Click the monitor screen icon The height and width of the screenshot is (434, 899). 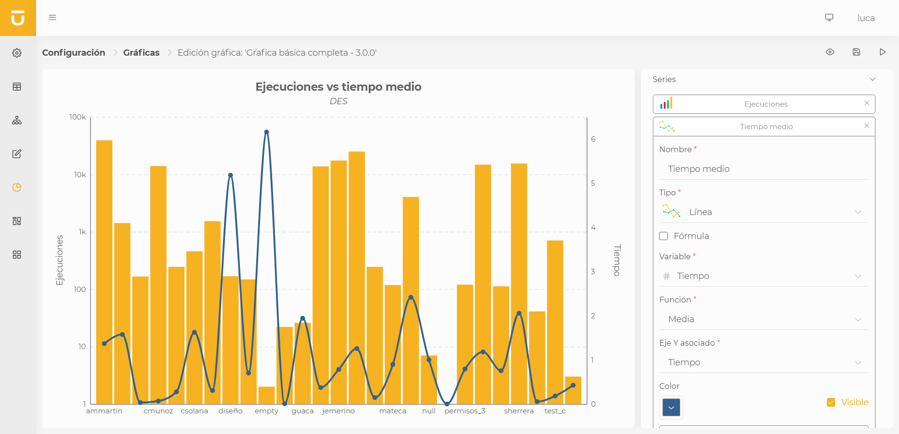pos(829,17)
